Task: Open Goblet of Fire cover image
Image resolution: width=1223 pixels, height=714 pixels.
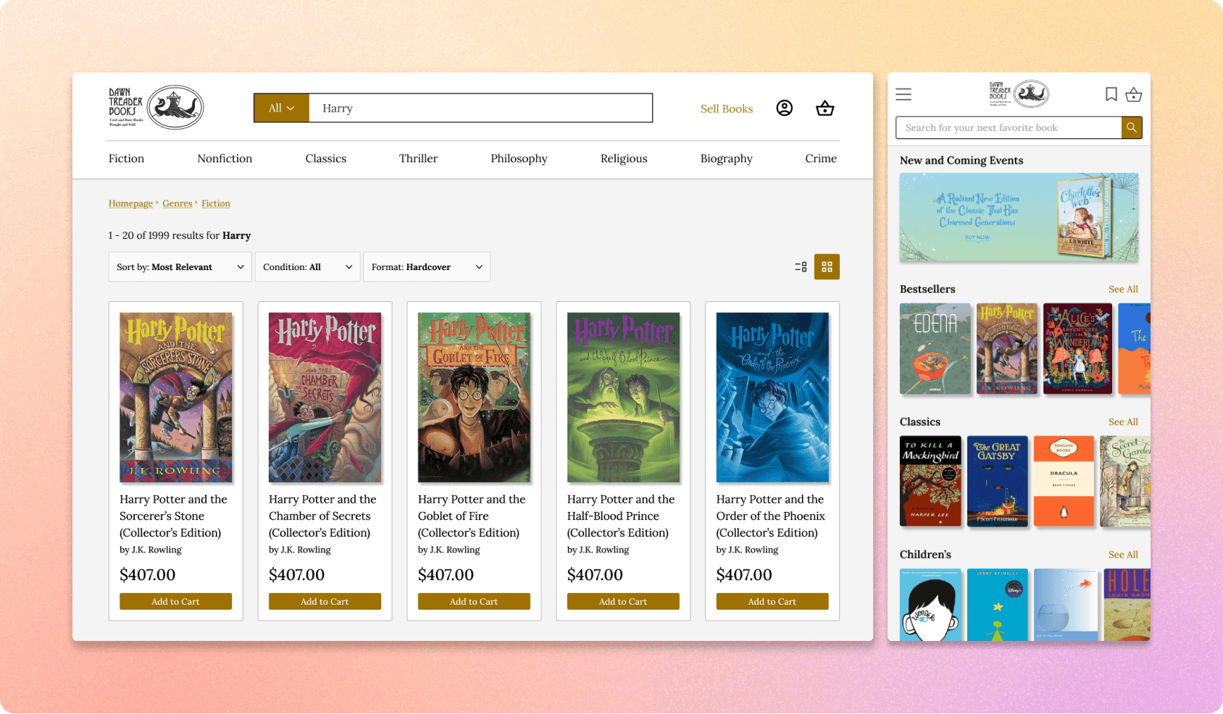Action: (x=474, y=398)
